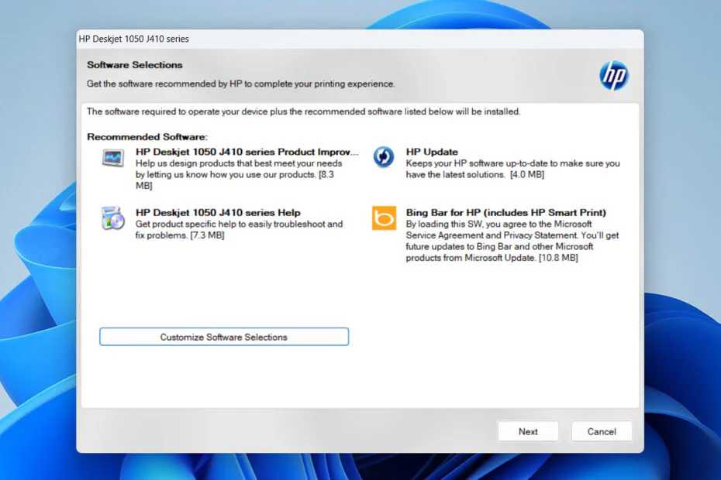Click 'HP Deskjet 1050 J410 series Product Improv...' title

(247, 152)
